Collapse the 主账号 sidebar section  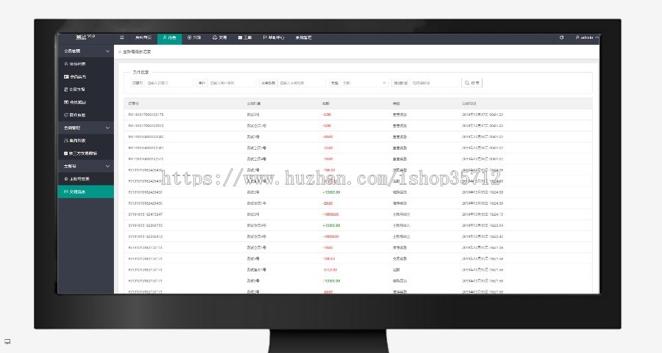click(x=86, y=167)
